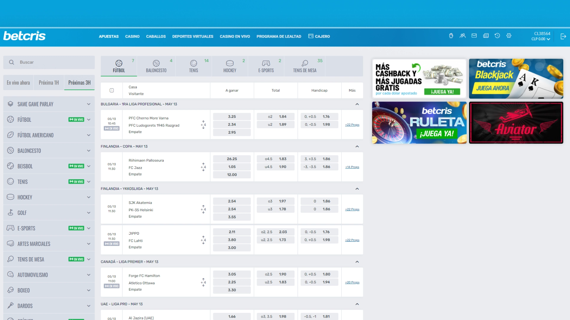Open the Programa de Lealtad menu

(x=279, y=36)
